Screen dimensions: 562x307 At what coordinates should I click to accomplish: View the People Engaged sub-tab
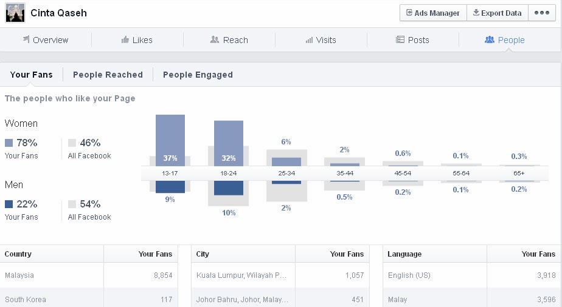tap(198, 75)
